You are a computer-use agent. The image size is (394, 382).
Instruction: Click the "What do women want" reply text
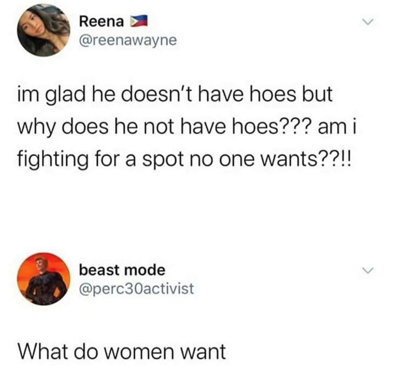click(122, 351)
